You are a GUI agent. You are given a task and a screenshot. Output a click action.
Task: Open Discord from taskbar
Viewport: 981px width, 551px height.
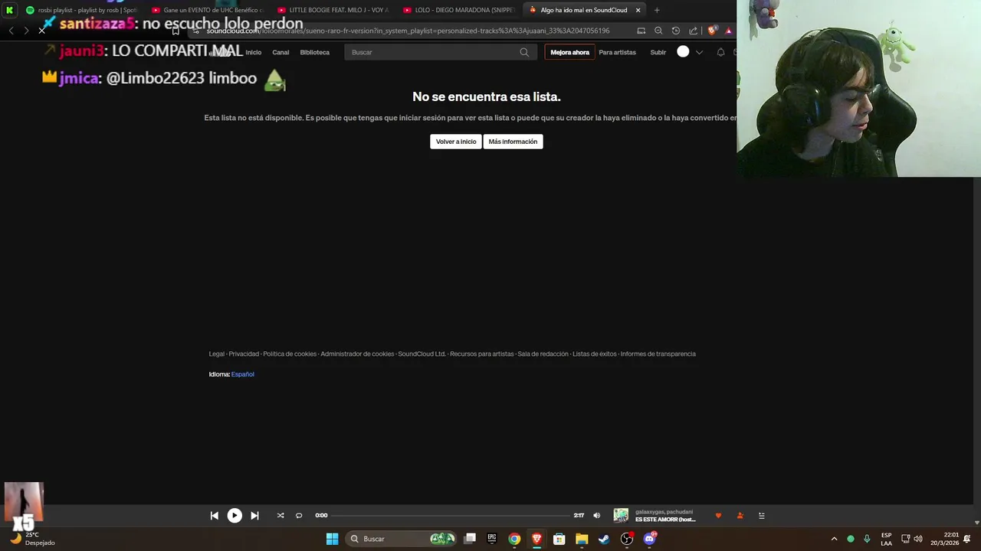click(650, 539)
